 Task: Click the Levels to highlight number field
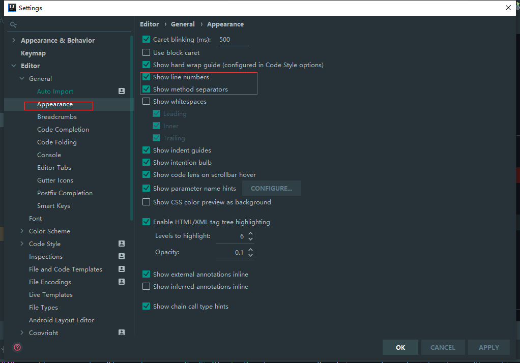(231, 236)
